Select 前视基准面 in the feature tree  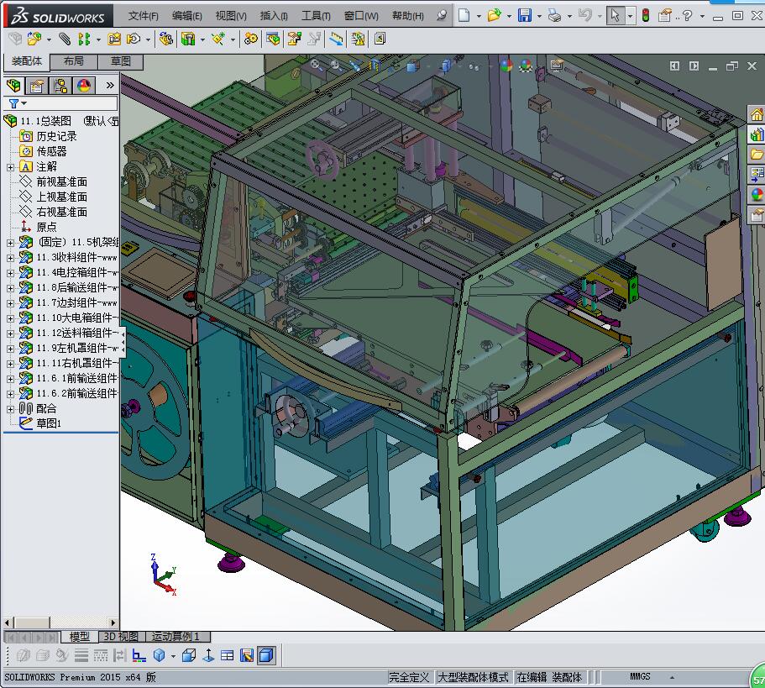point(61,181)
